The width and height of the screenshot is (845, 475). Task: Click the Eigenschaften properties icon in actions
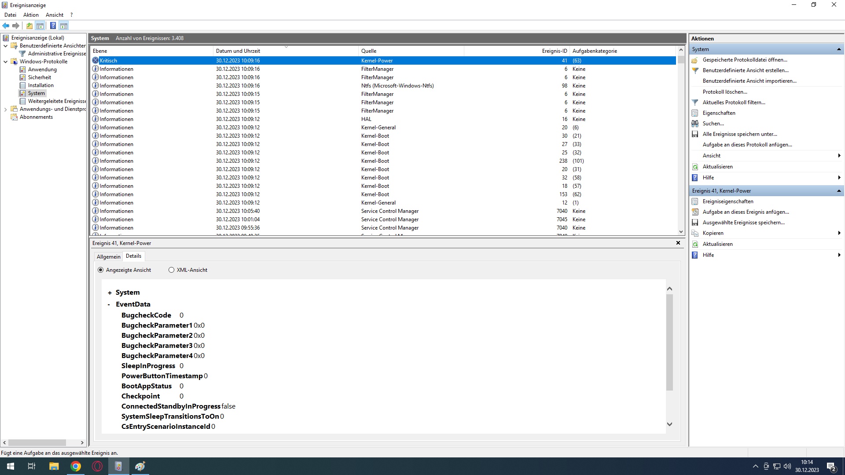coord(695,113)
